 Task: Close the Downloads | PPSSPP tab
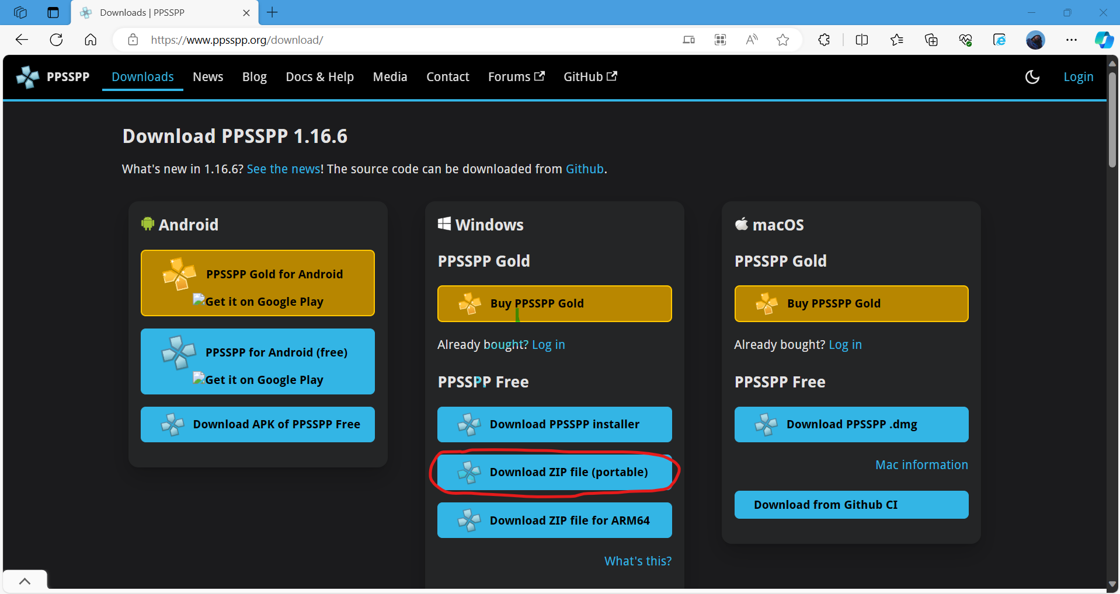pyautogui.click(x=246, y=12)
